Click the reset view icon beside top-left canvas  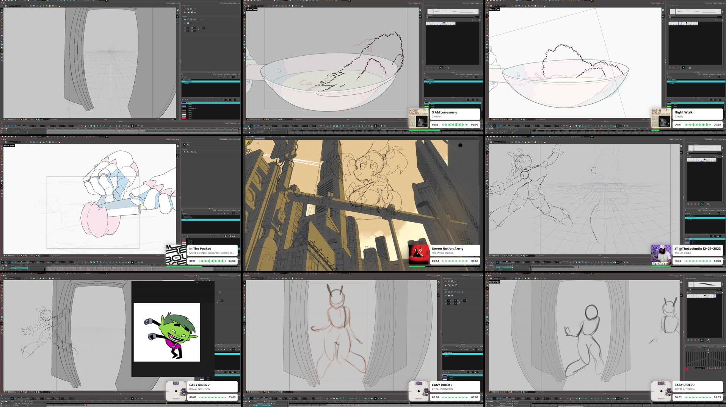[178, 10]
